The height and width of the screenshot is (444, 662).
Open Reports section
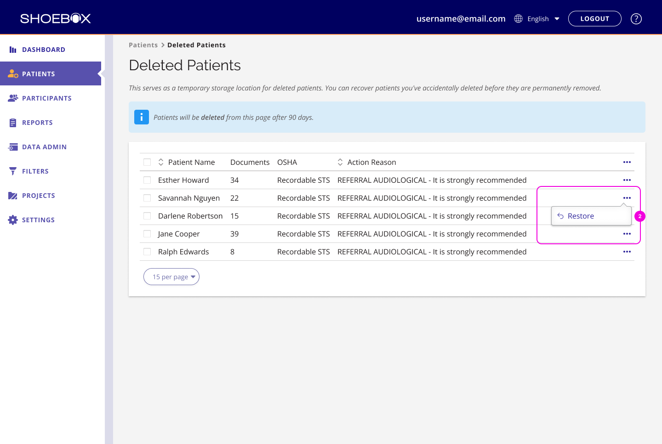coord(37,123)
